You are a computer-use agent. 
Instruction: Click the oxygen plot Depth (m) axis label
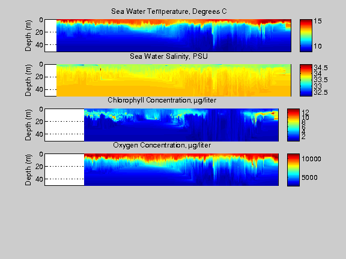tap(28, 170)
